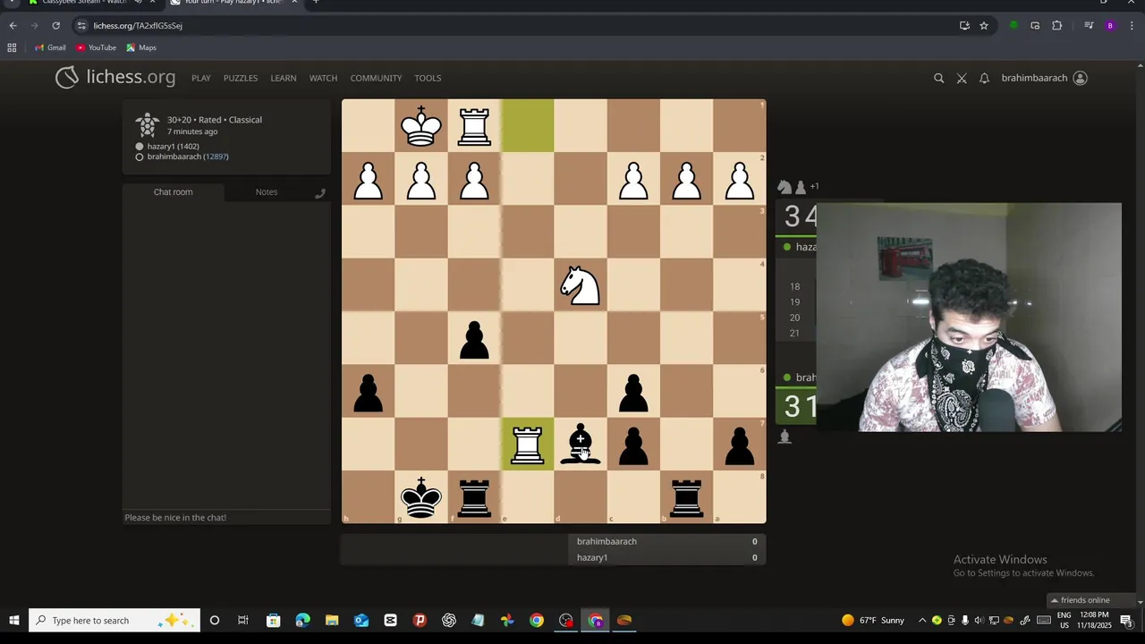
Task: Open the brahimbaarach user menu
Action: [1044, 78]
